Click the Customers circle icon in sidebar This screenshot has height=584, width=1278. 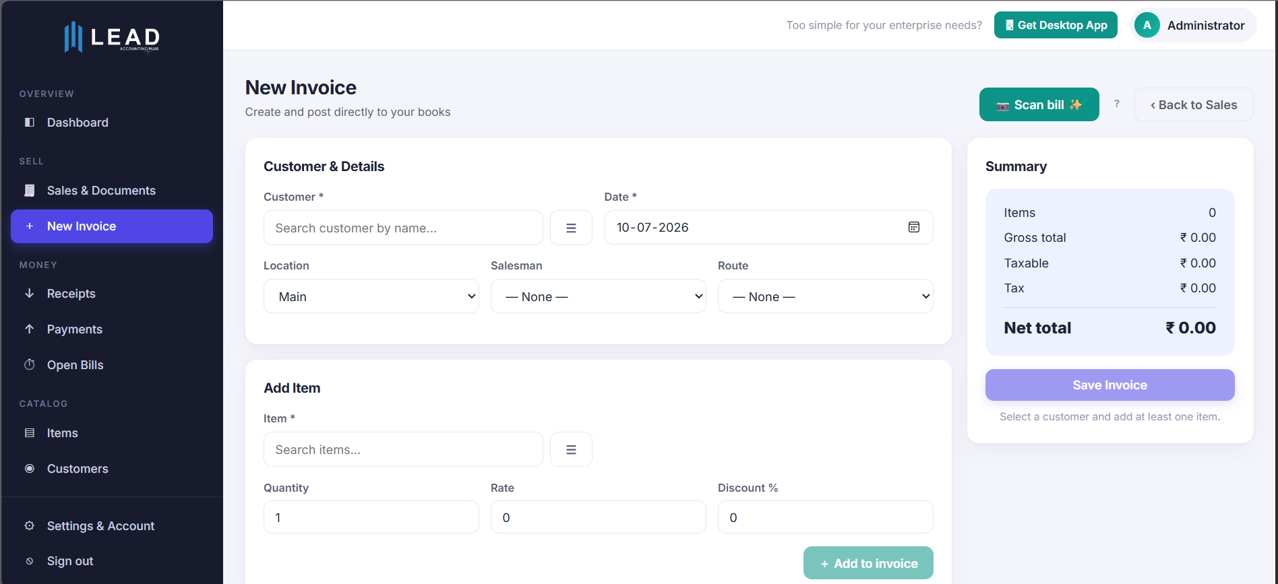(x=30, y=469)
